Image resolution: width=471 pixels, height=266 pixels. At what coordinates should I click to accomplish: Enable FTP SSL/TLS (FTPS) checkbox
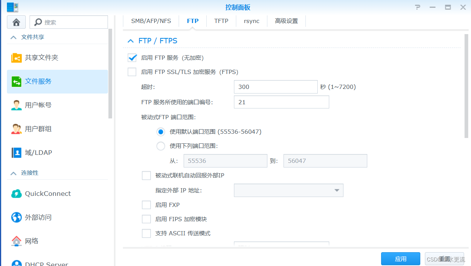(132, 72)
